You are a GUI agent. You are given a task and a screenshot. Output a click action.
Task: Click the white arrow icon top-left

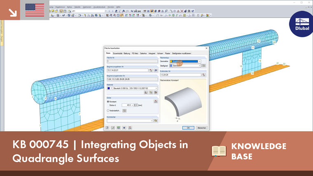[x=13, y=12]
